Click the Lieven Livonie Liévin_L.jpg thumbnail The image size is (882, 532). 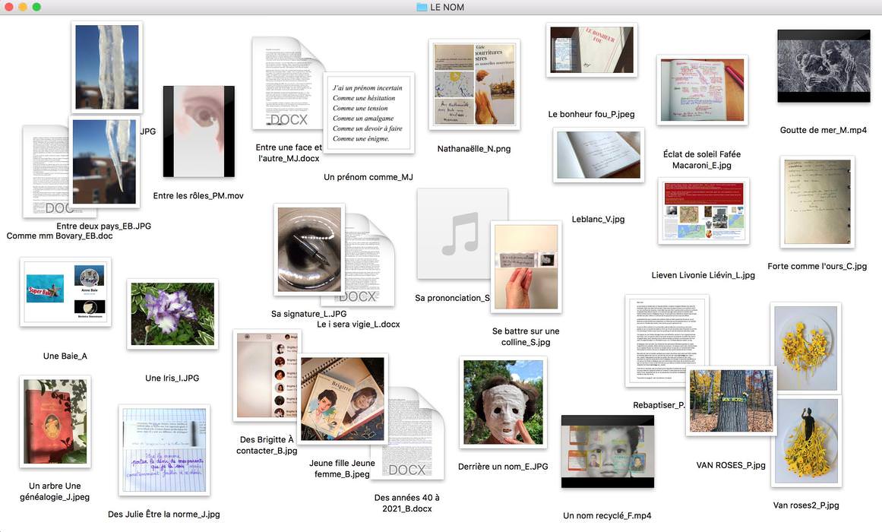[x=703, y=211]
